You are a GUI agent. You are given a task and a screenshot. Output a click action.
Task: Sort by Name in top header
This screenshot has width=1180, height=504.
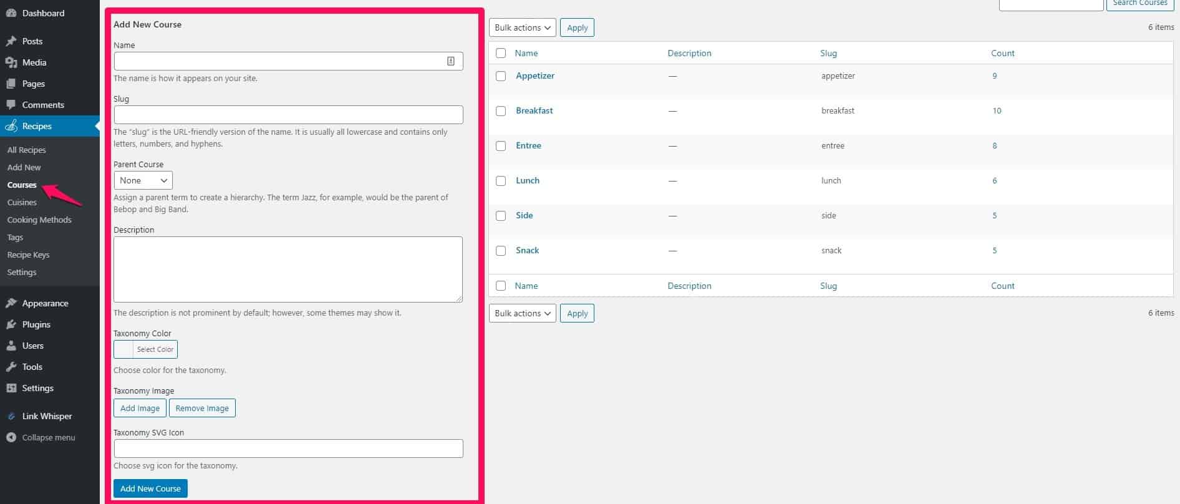pos(526,53)
